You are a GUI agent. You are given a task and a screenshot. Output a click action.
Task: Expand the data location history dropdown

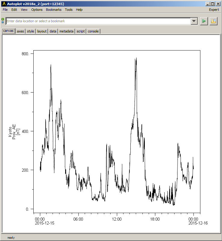pos(194,21)
